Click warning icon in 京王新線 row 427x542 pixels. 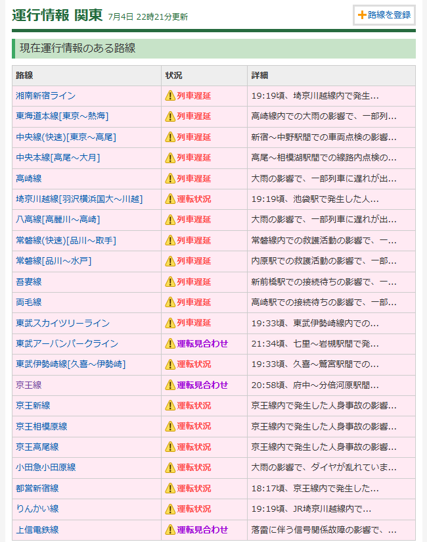(170, 405)
